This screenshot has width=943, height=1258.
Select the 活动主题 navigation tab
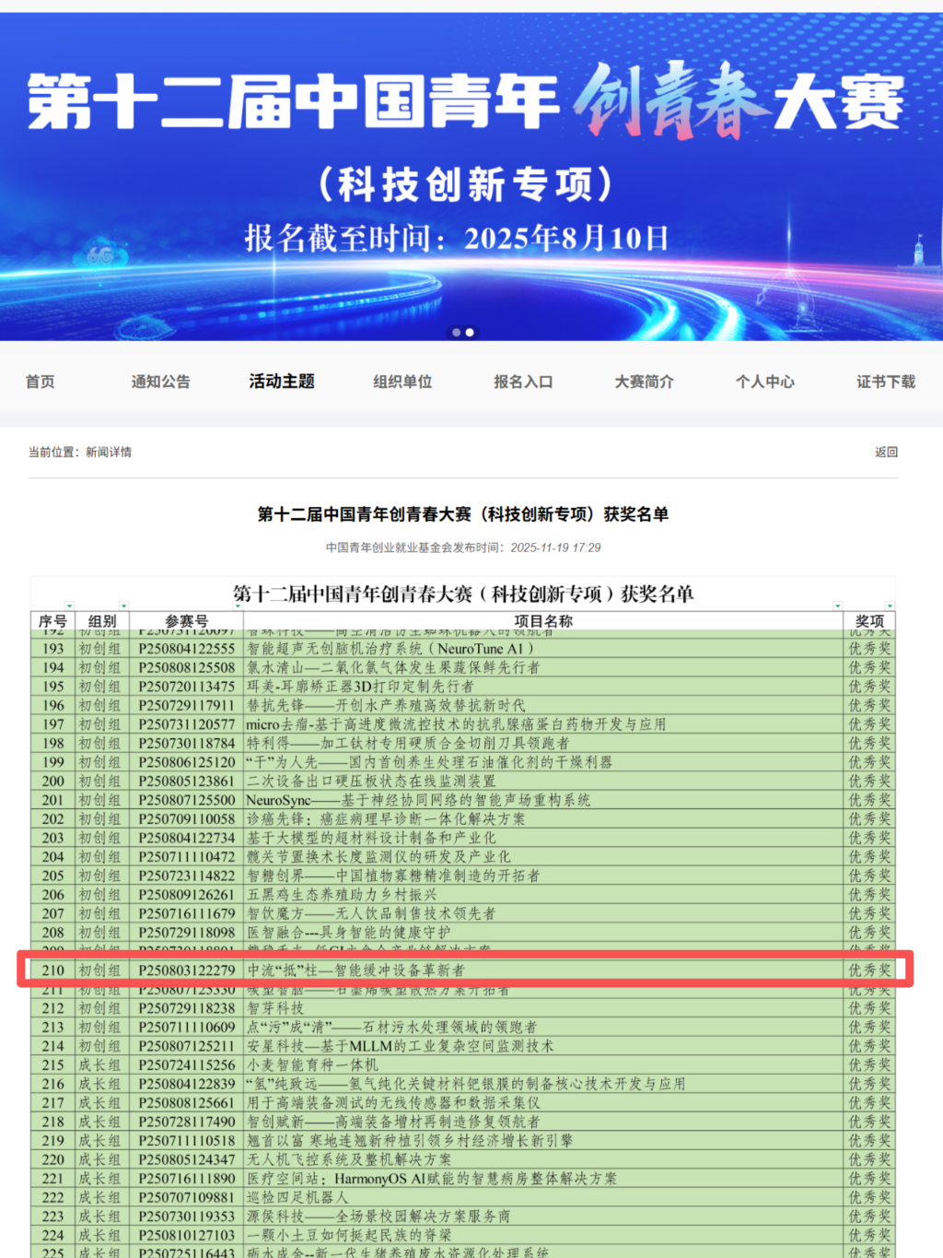(x=282, y=382)
